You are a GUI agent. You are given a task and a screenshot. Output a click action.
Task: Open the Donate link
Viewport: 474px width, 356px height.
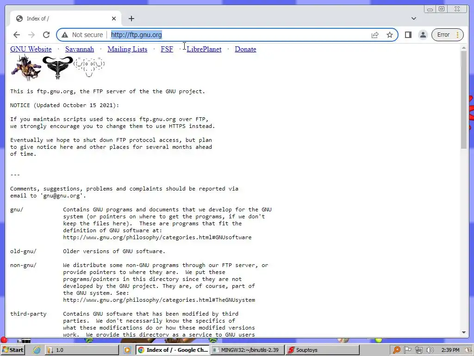245,49
